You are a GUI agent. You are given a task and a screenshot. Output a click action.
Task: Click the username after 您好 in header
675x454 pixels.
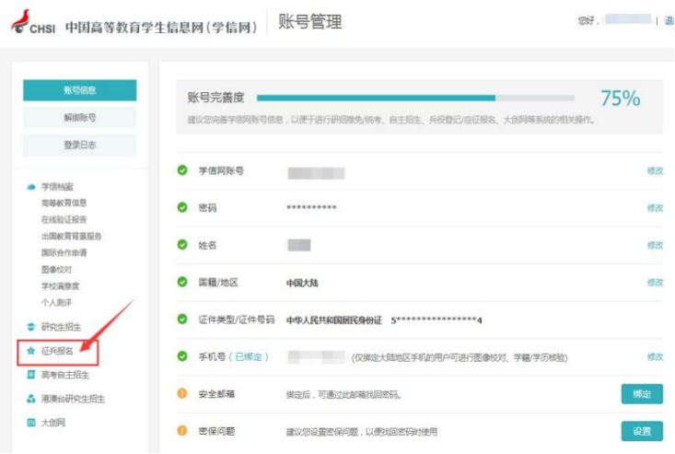628,19
